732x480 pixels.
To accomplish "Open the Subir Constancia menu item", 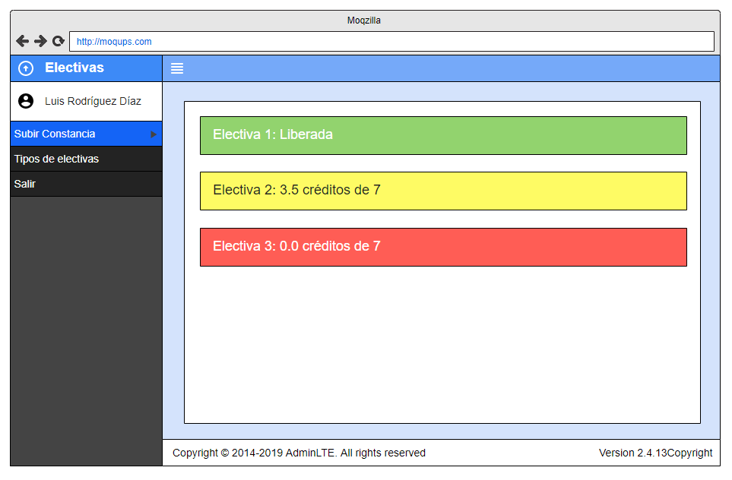I will 87,134.
